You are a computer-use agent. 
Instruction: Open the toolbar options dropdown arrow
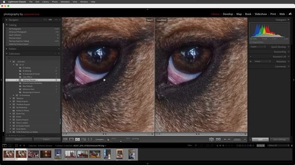(x=245, y=139)
